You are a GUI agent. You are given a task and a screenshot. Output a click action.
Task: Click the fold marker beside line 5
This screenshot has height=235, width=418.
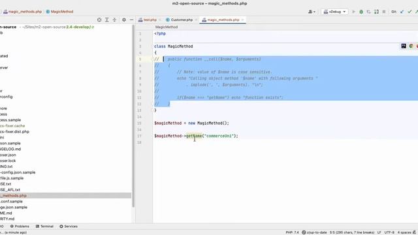(153, 59)
